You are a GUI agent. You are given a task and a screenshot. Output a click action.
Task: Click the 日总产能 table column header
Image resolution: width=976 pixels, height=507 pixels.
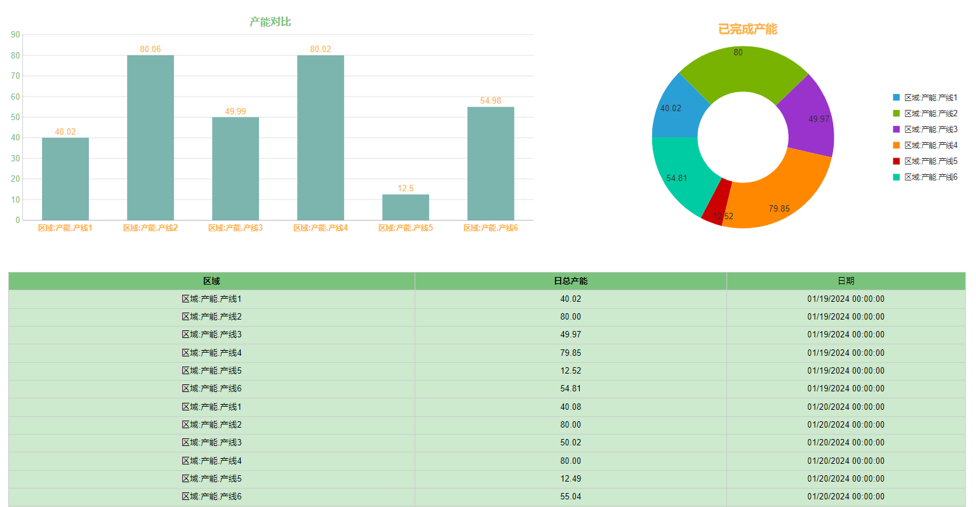click(x=570, y=281)
